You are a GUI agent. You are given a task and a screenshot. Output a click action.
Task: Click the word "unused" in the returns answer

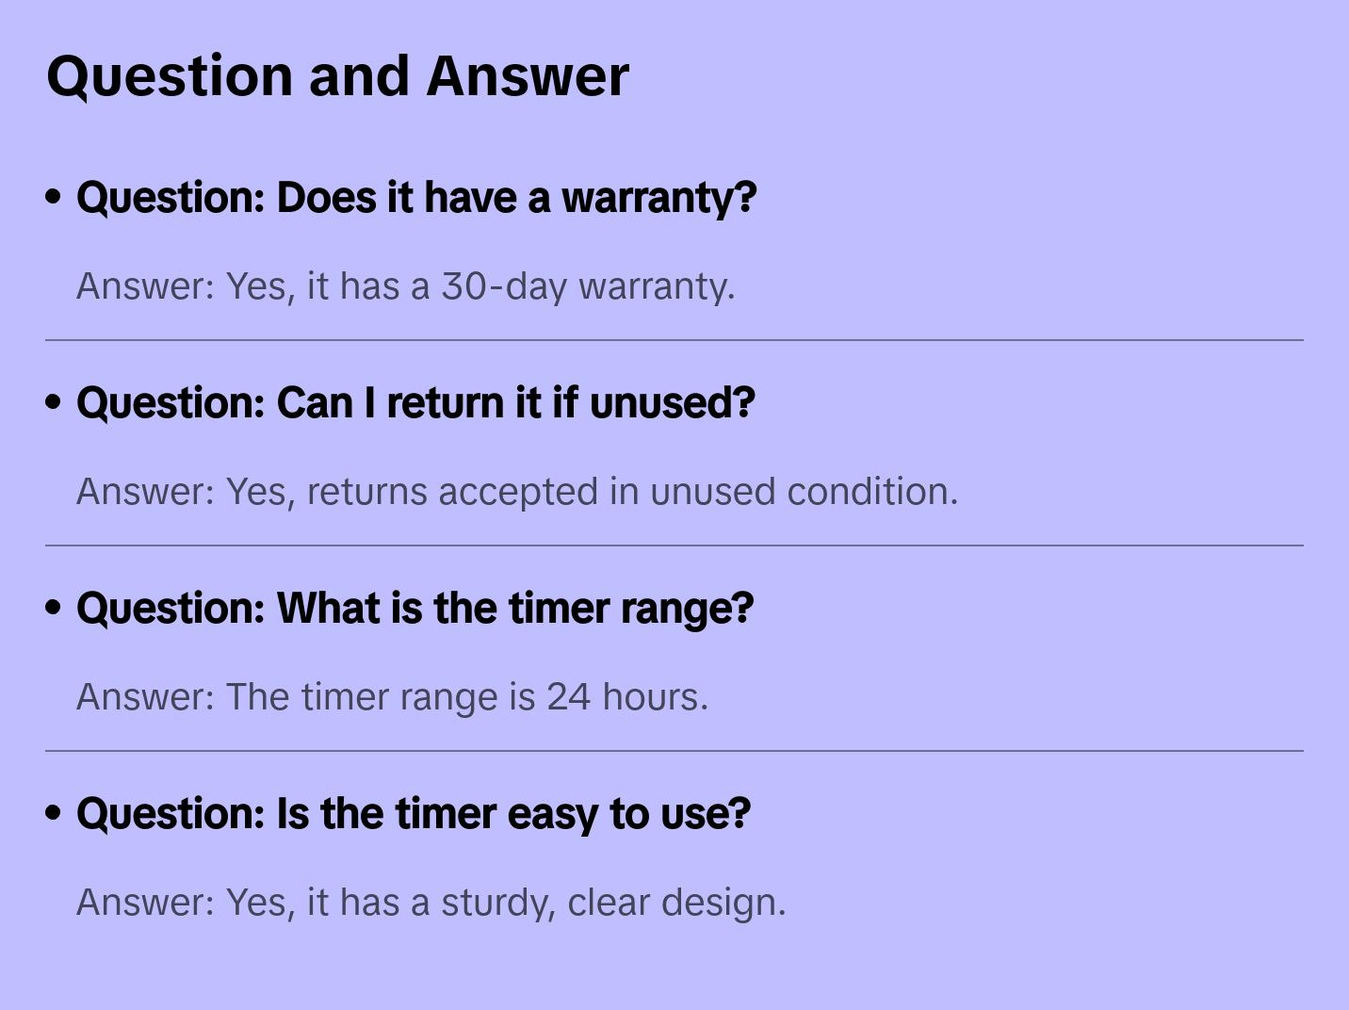[712, 492]
